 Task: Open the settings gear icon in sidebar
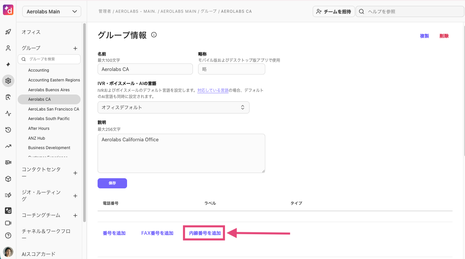point(8,81)
